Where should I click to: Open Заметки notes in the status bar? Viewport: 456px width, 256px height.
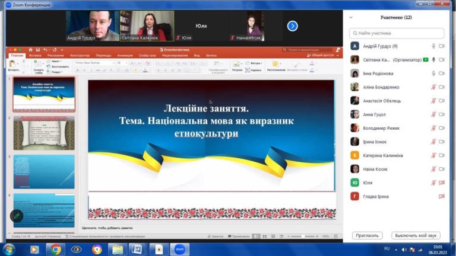click(x=216, y=236)
